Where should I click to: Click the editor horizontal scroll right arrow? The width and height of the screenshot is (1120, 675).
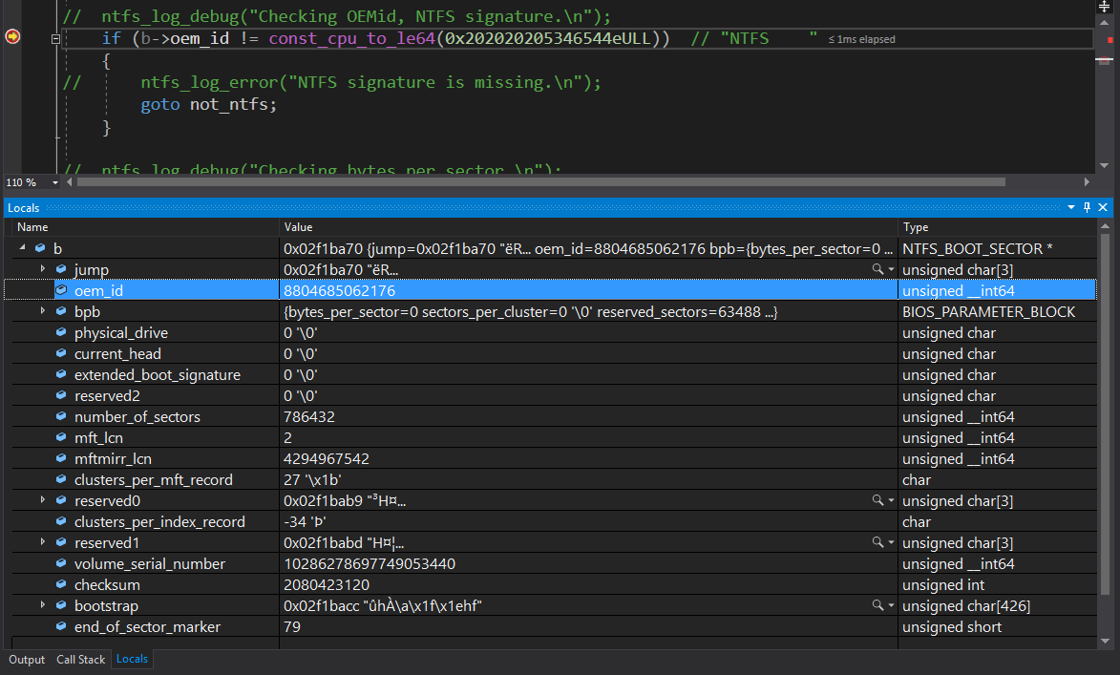click(x=1087, y=182)
